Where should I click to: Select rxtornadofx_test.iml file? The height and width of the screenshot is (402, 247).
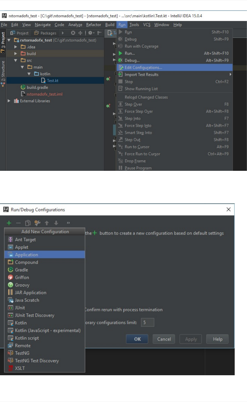[42, 94]
